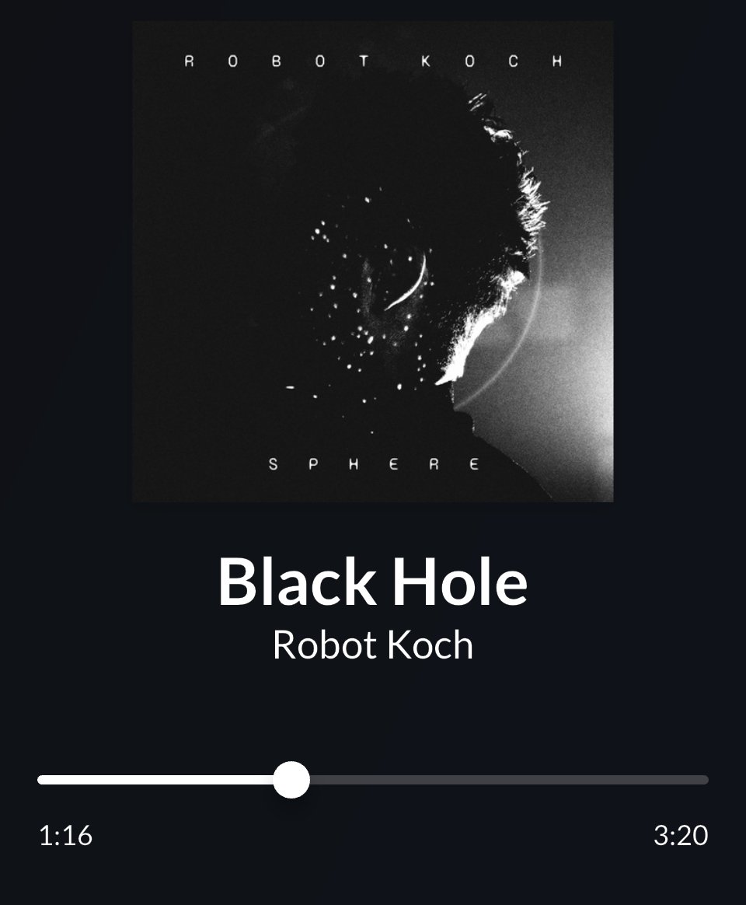Image resolution: width=746 pixels, height=905 pixels.
Task: Click the word Black in the title
Action: point(297,582)
